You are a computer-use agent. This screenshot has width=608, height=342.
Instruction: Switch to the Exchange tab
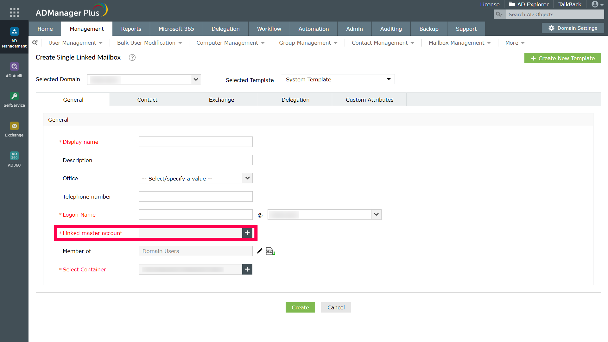pyautogui.click(x=221, y=100)
